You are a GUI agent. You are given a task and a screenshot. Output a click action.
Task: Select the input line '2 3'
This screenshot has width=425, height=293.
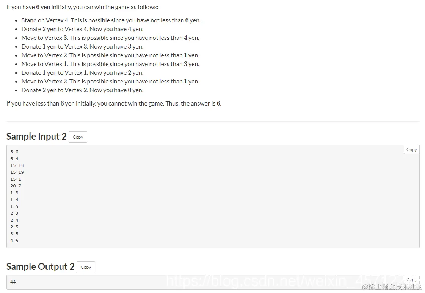coord(14,213)
